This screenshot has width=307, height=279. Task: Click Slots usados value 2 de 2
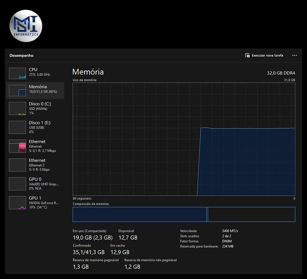click(227, 236)
